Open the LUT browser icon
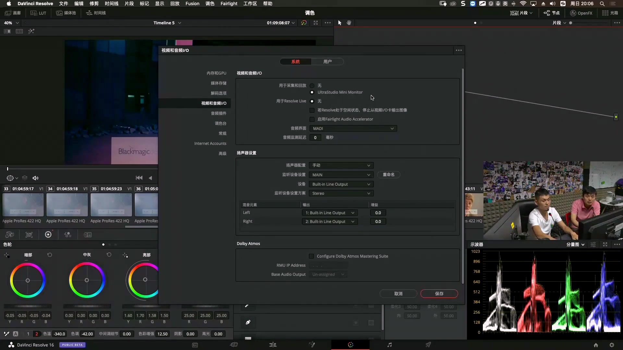The width and height of the screenshot is (623, 350). pos(38,13)
